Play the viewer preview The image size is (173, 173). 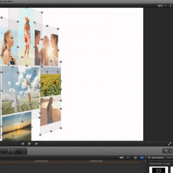point(29,144)
